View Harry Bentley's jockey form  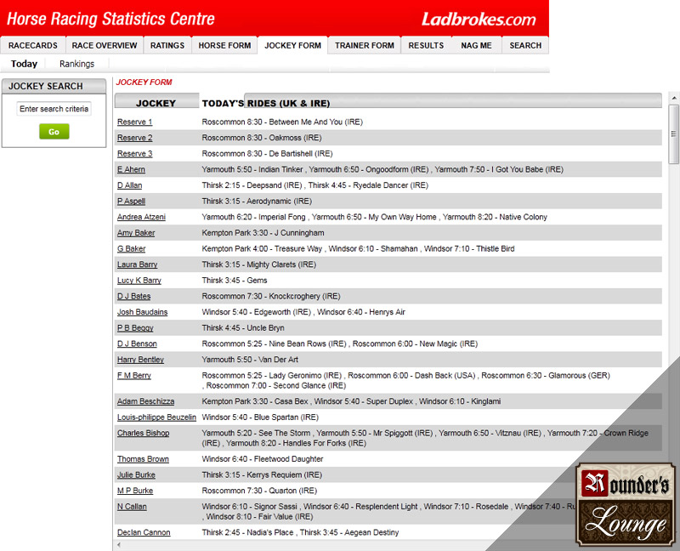(140, 360)
